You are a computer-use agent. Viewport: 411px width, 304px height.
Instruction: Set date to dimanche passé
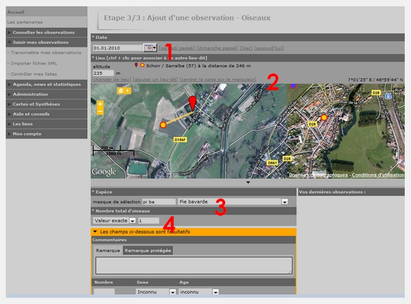point(217,48)
